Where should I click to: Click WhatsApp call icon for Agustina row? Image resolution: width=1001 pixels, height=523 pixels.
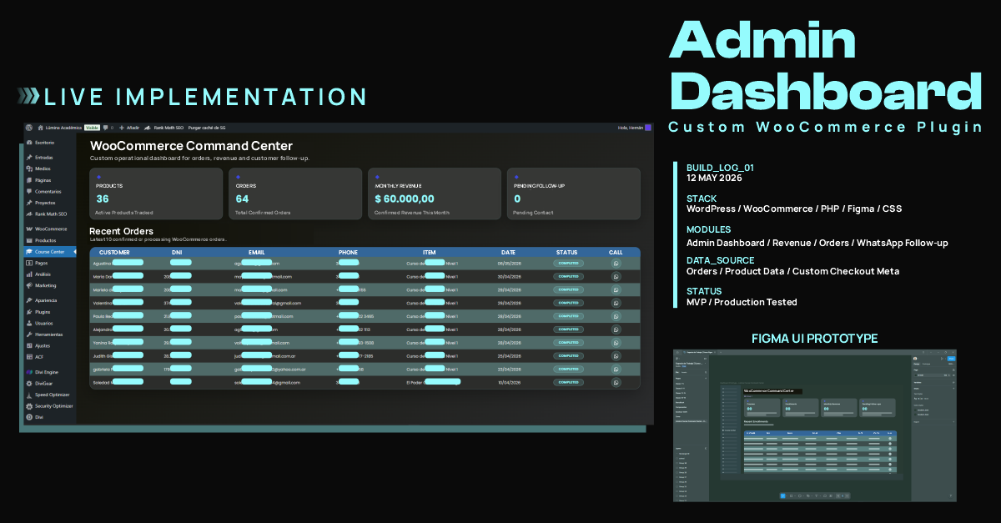click(x=616, y=264)
